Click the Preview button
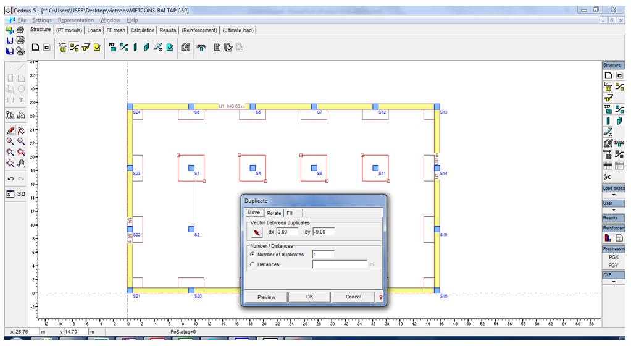This screenshot has width=631, height=346. (x=266, y=297)
